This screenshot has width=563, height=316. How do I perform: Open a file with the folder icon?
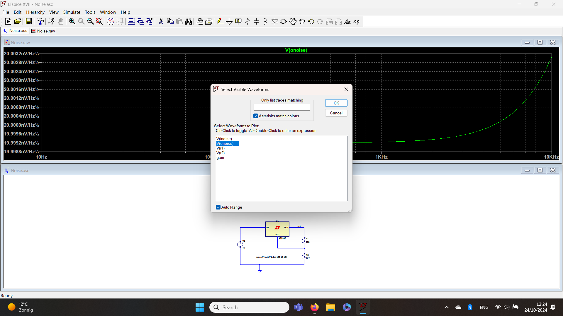17,21
